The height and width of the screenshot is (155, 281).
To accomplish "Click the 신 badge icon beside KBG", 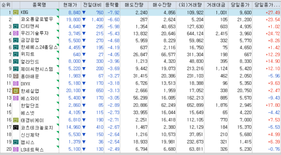I will pyautogui.click(x=16, y=12).
